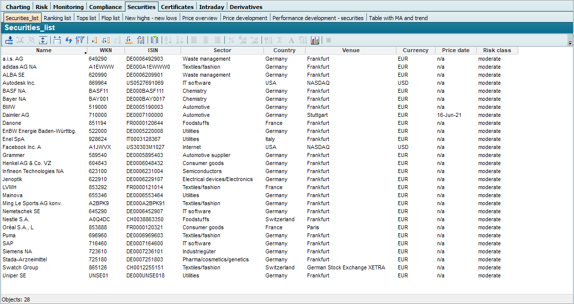Click the adjust row height icon

[x=43, y=40]
